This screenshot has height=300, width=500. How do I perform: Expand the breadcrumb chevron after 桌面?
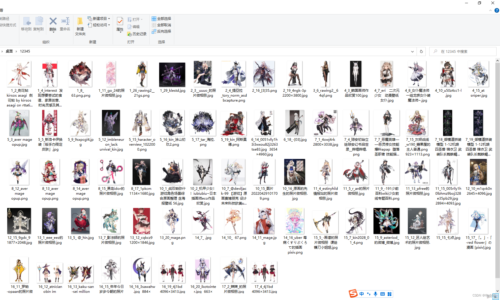[16, 51]
